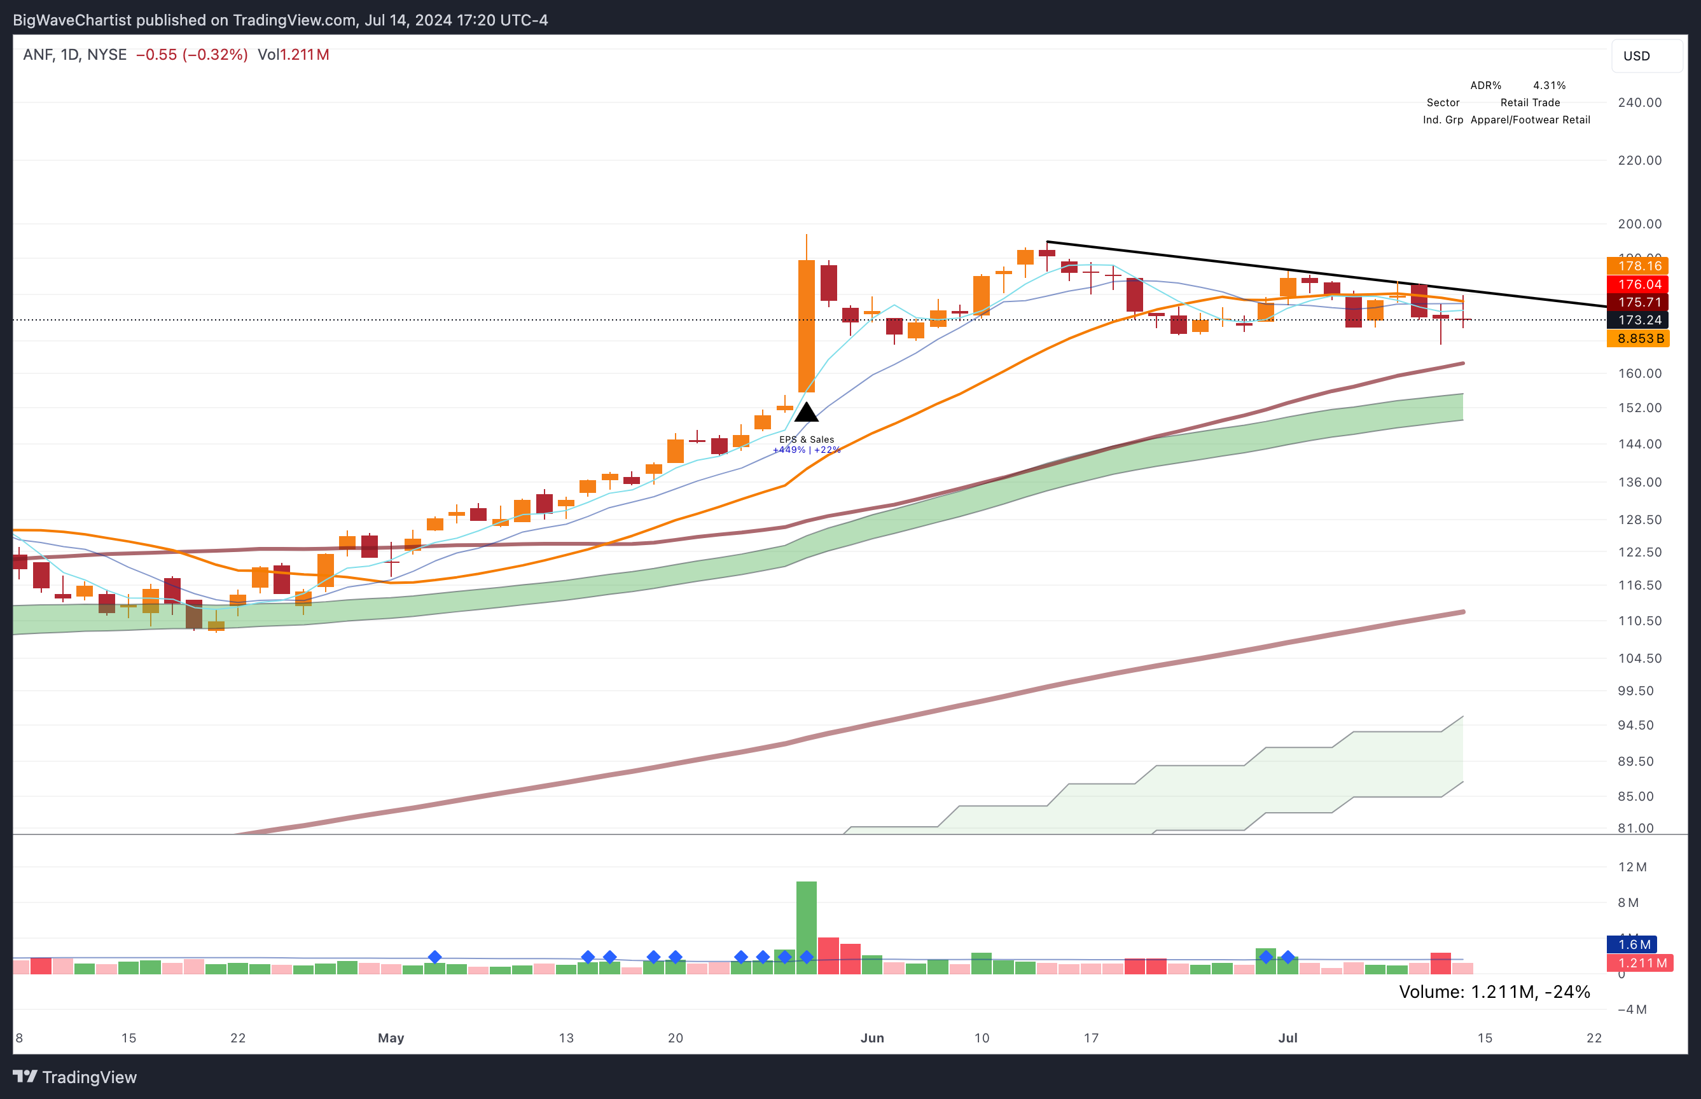
Task: Click the Volume: 1.211M, -24% readout
Action: (x=1494, y=992)
